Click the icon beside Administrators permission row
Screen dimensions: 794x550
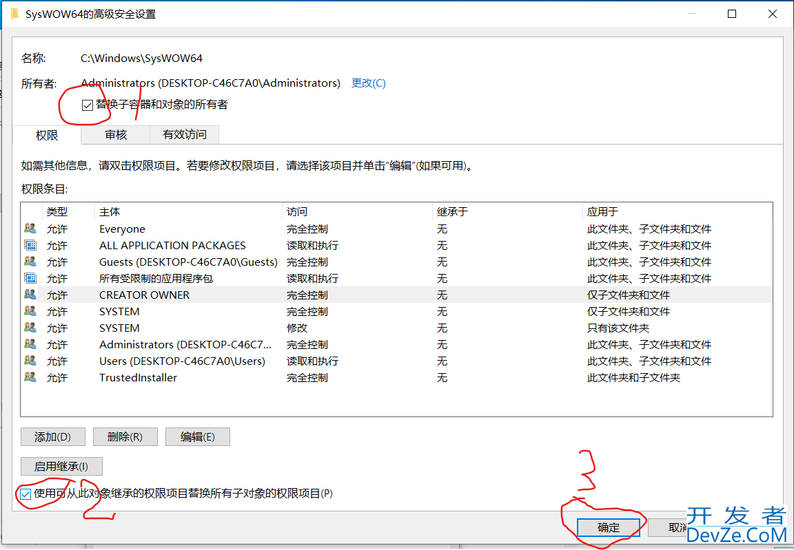pyautogui.click(x=30, y=343)
